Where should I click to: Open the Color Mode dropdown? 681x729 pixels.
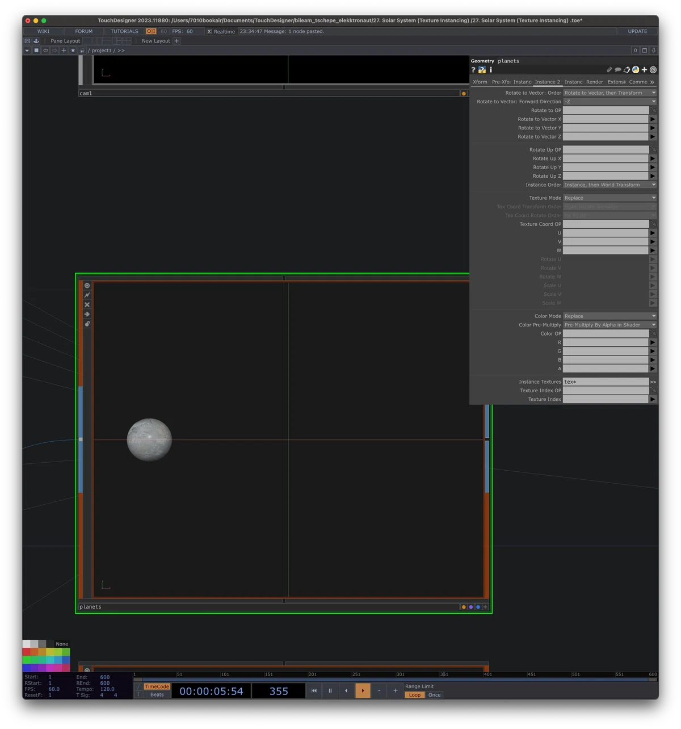610,316
